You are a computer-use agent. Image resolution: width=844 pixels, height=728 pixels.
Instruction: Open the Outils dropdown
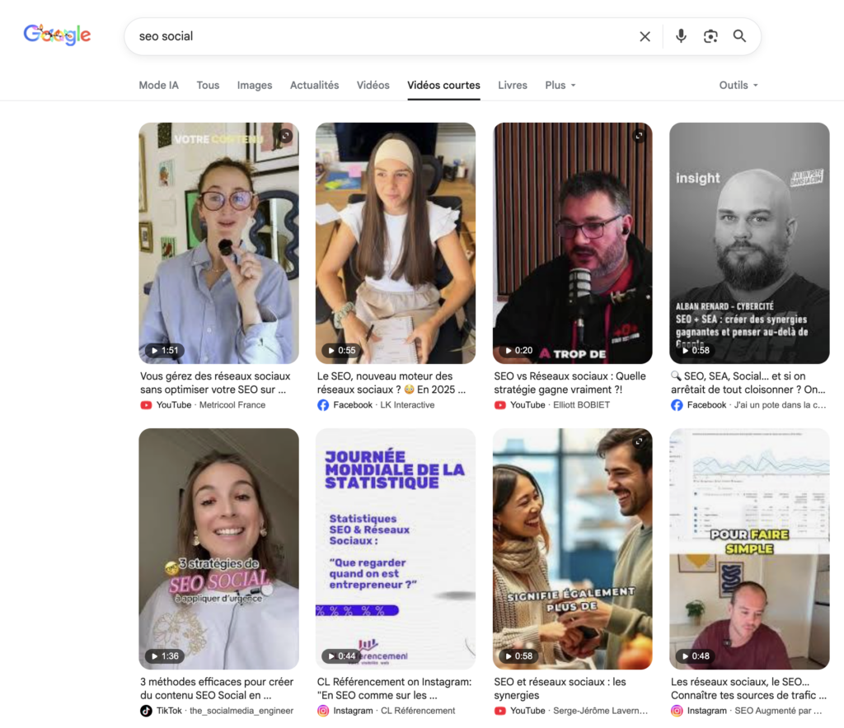click(x=738, y=86)
